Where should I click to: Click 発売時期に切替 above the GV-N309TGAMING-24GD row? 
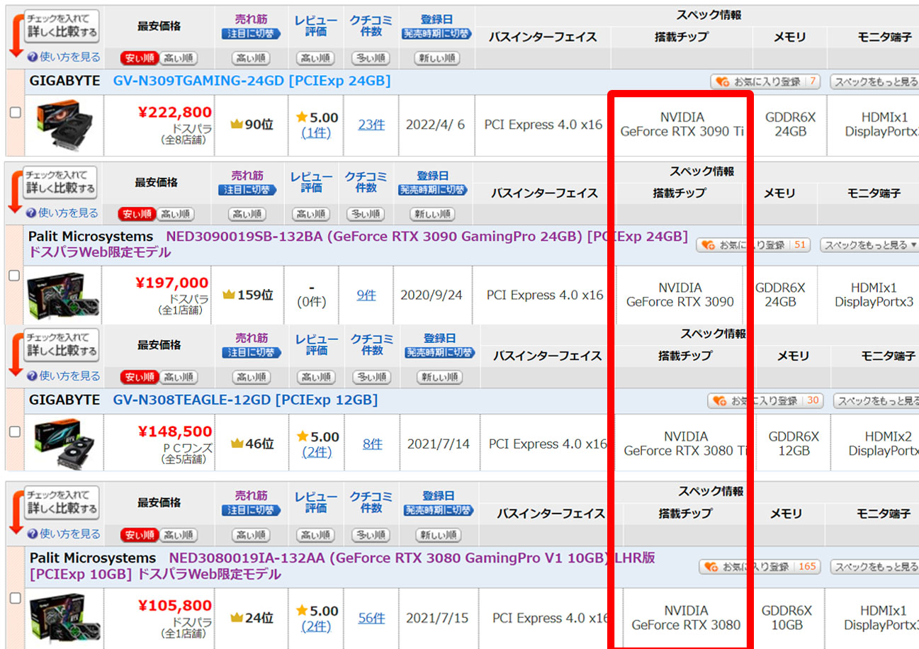(436, 33)
